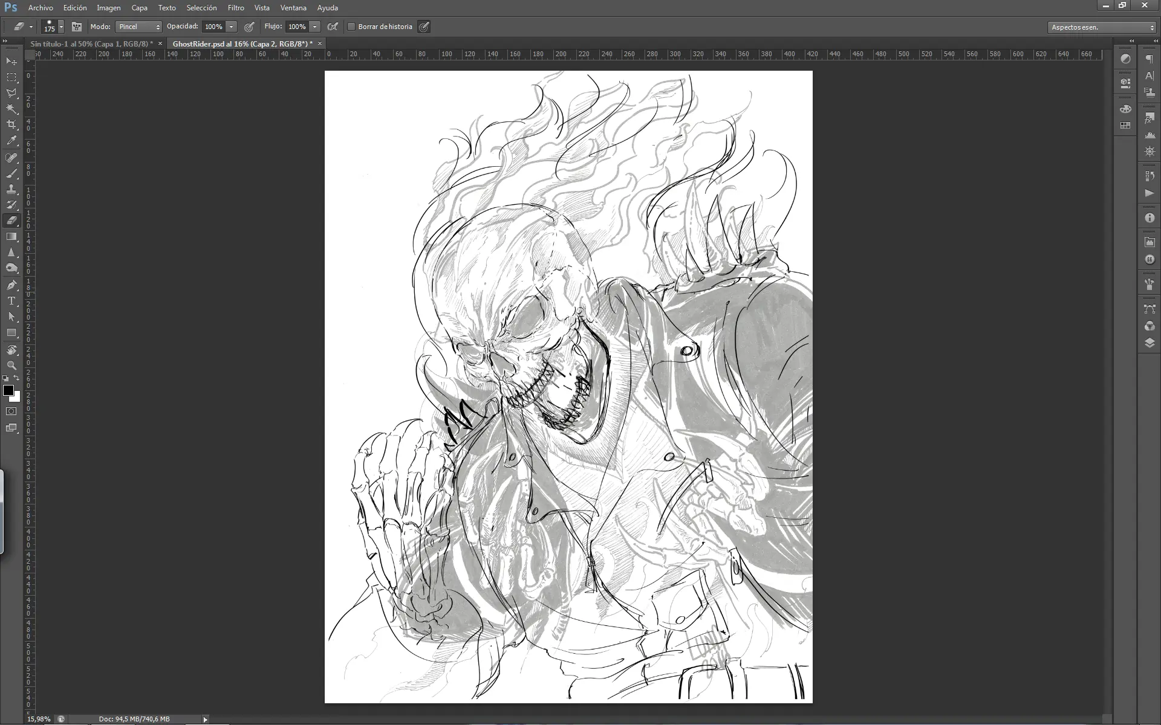This screenshot has height=725, width=1161.
Task: Open the Histogram panel icon
Action: pyautogui.click(x=1150, y=135)
